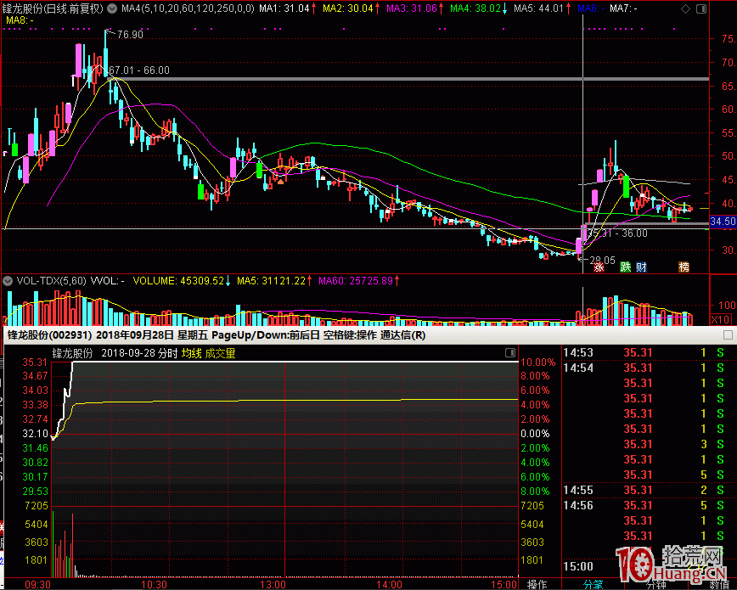Toggle the 均线 average line label
Image resolution: width=737 pixels, height=590 pixels.
click(x=190, y=353)
